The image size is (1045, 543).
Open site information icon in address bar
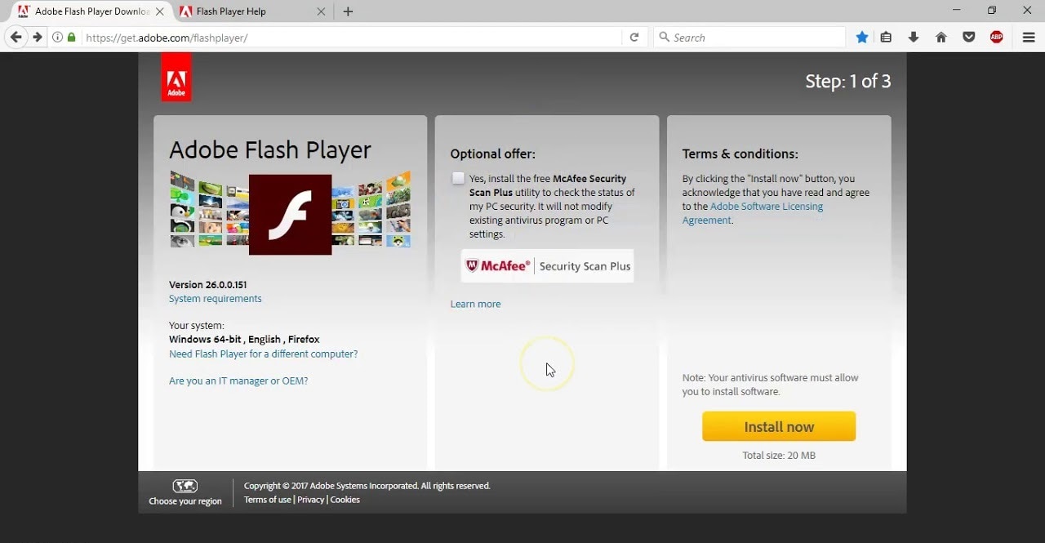[57, 38]
